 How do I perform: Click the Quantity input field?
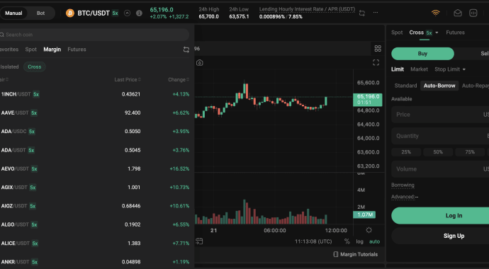(440, 136)
